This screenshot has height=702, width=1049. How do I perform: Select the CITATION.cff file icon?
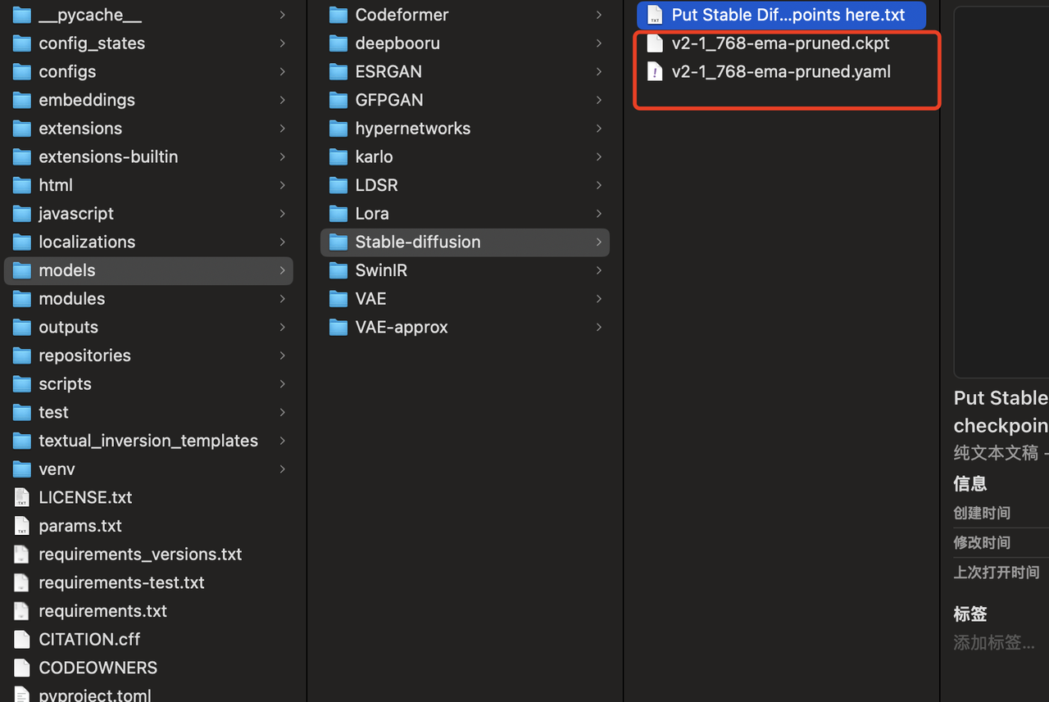[22, 640]
